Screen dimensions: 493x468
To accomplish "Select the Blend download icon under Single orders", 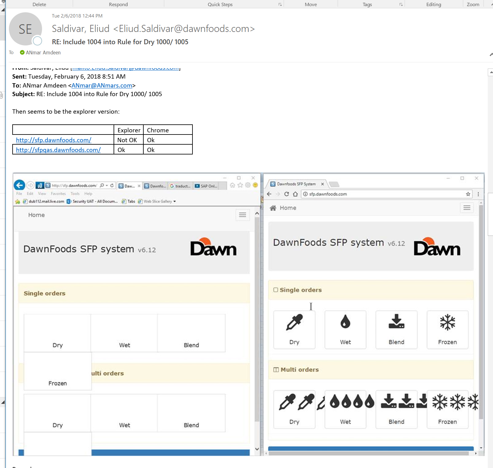I will pos(396,322).
